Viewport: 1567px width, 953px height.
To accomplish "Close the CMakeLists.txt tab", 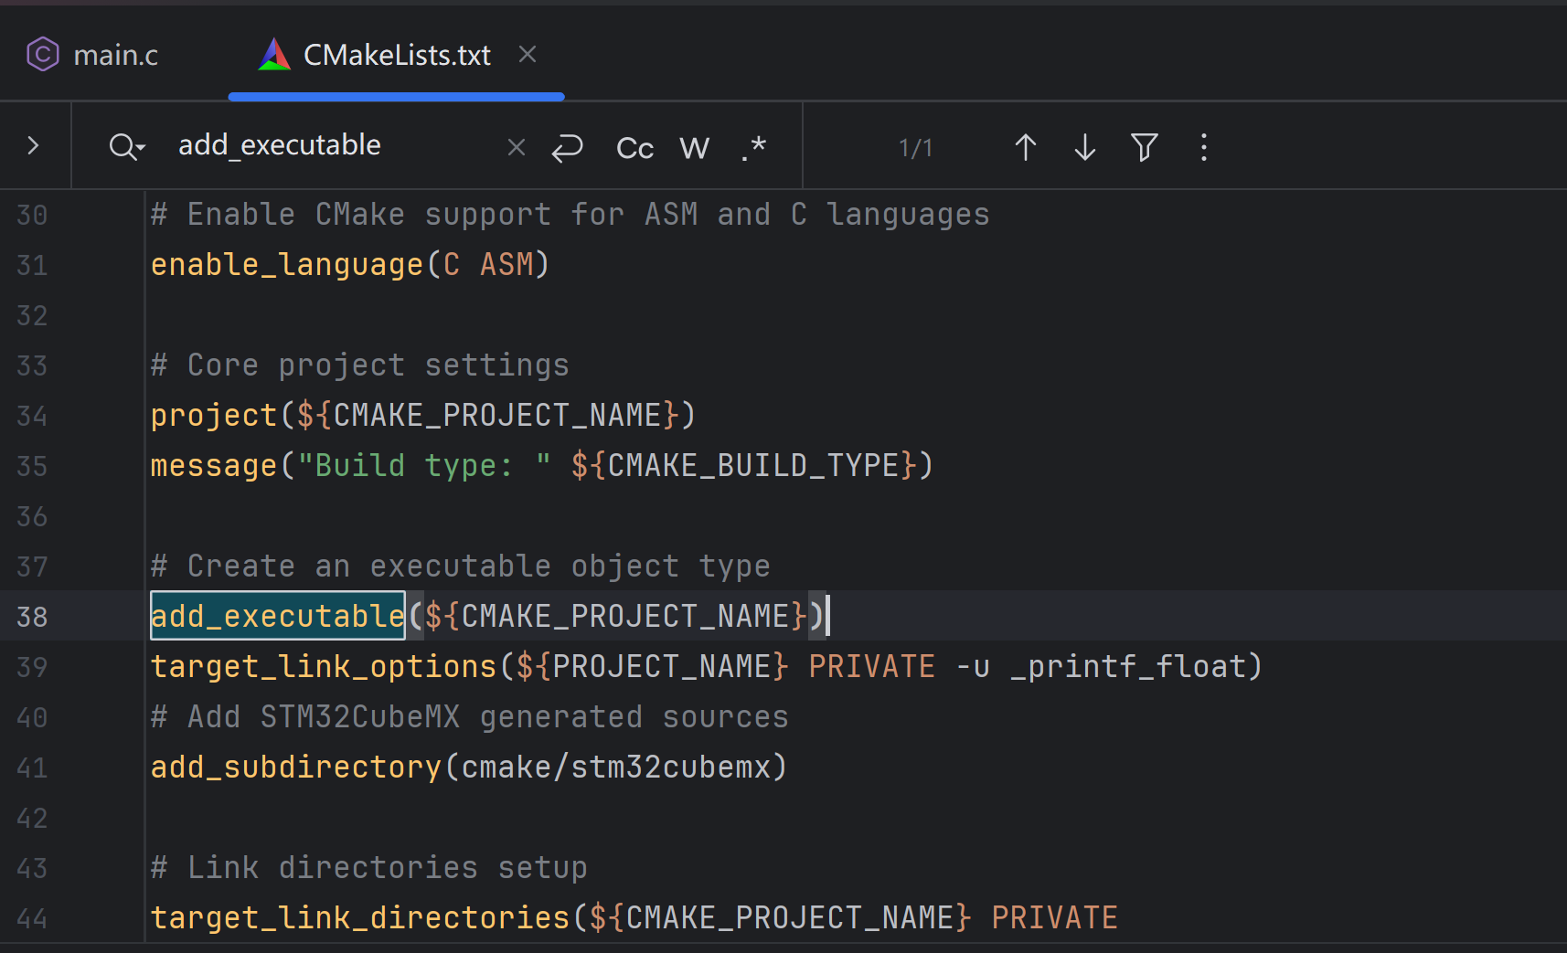I will pos(528,54).
